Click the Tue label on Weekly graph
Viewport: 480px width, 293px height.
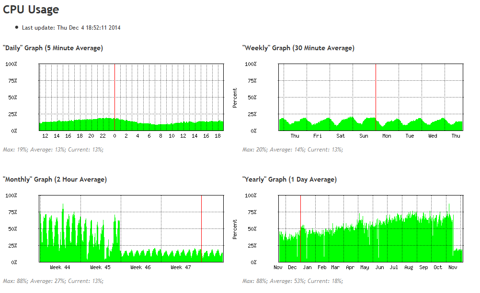coord(410,136)
